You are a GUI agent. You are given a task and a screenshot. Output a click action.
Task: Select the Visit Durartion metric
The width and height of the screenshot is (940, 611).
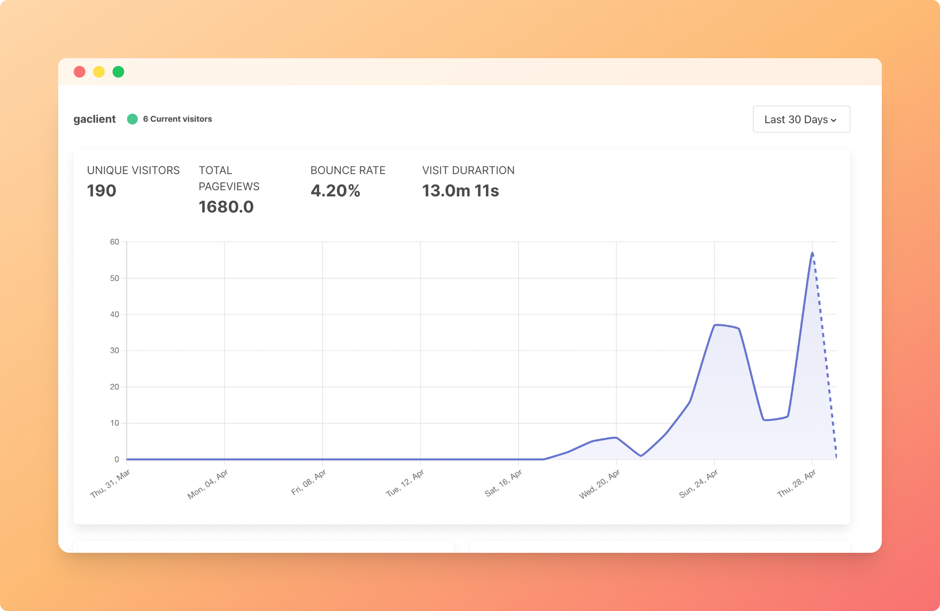coord(468,171)
